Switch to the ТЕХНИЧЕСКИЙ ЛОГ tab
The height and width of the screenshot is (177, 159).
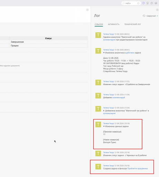click(132, 24)
